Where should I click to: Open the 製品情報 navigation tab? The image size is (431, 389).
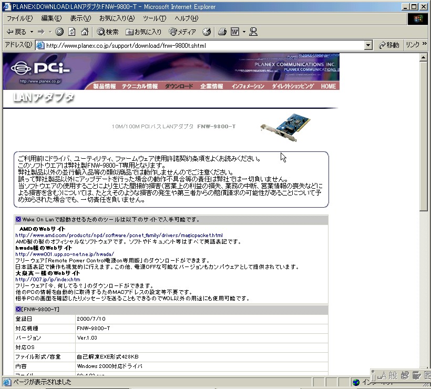click(x=105, y=86)
